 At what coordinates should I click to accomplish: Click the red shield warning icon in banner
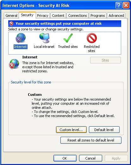pos(11,23)
